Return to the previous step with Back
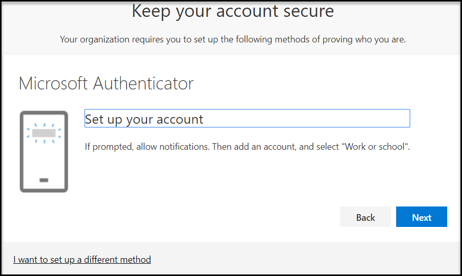Image resolution: width=462 pixels, height=276 pixels. pos(366,217)
